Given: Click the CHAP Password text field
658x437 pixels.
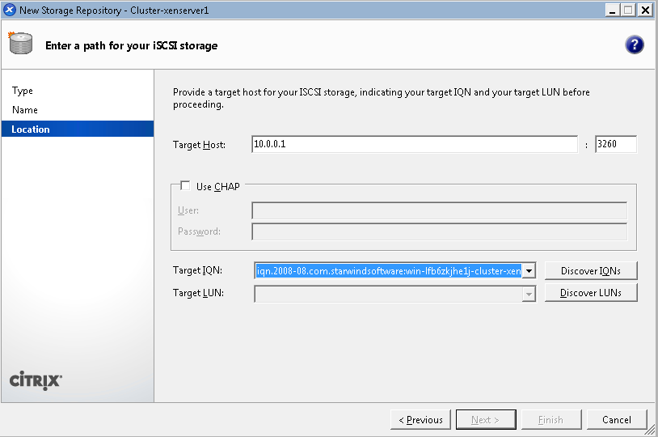Looking at the screenshot, I should pos(439,231).
